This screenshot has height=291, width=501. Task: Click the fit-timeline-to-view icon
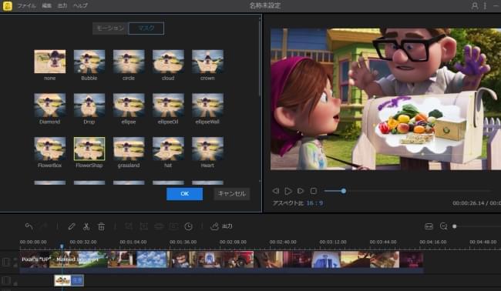coord(429,226)
